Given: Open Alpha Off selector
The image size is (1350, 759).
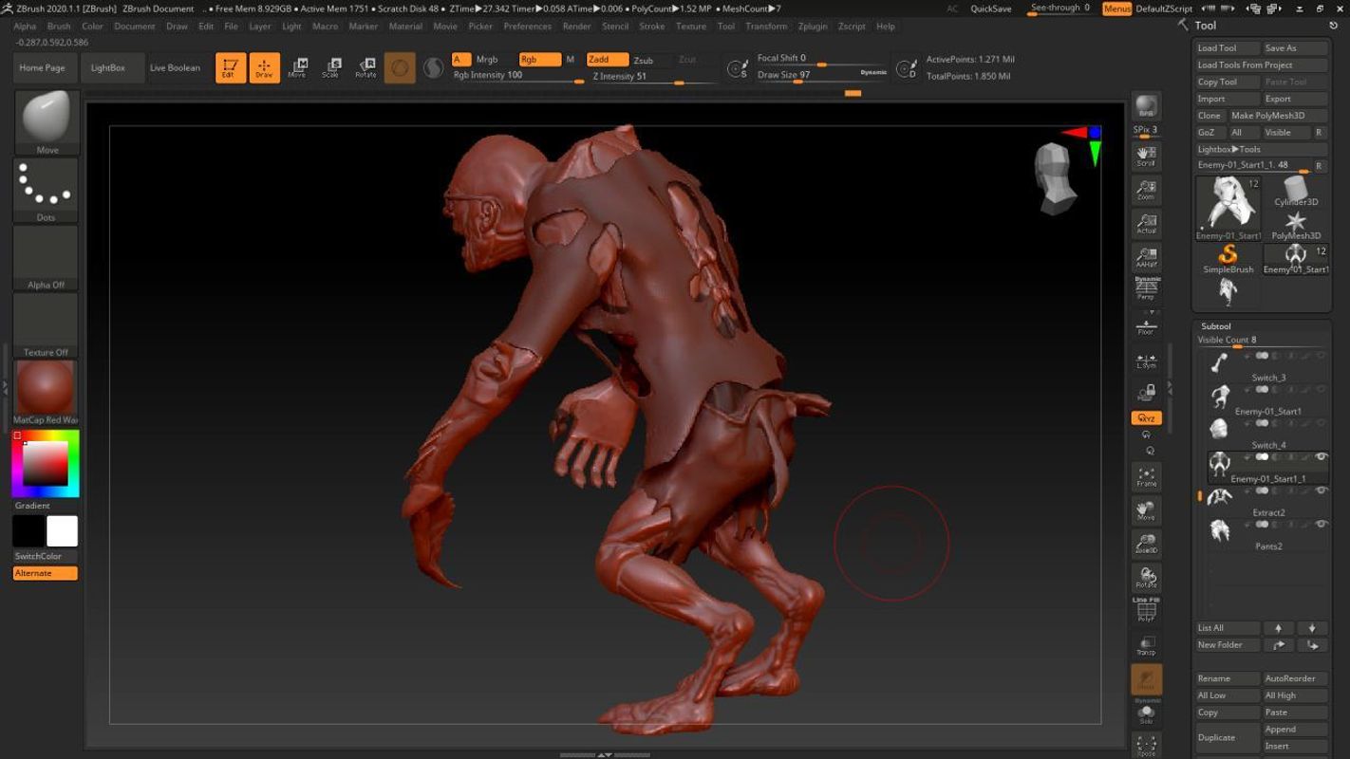Looking at the screenshot, I should (x=47, y=258).
